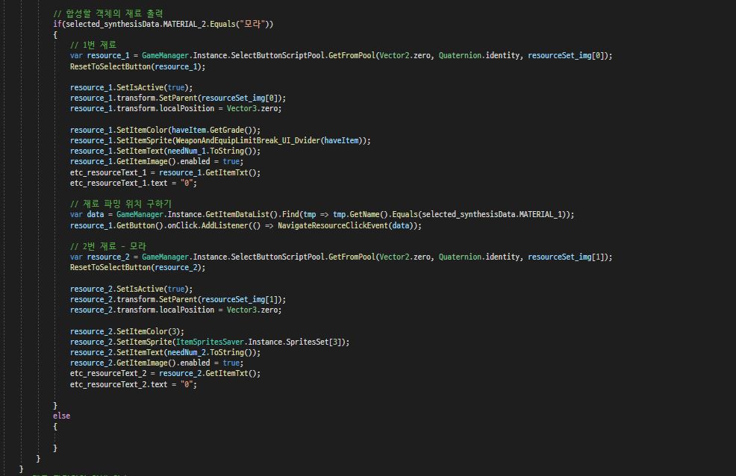Click the resource_1.transform.localPosition = Vector3.zero line
The width and height of the screenshot is (736, 476).
tap(175, 108)
